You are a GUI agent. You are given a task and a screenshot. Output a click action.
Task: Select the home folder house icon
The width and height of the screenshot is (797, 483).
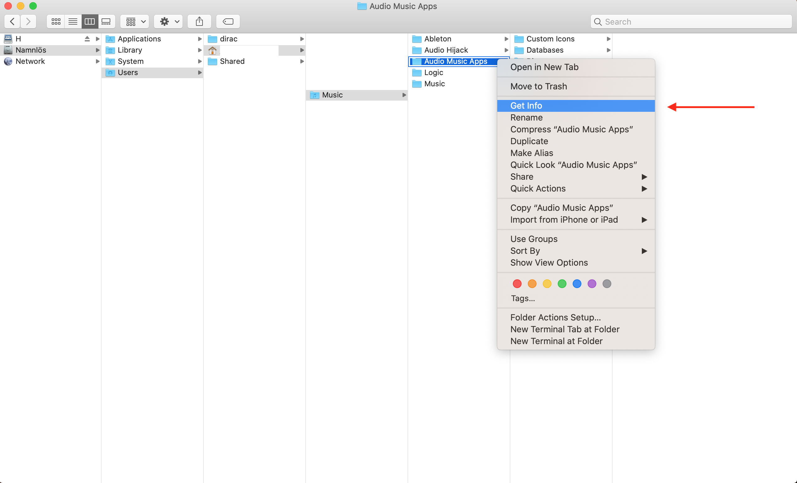pyautogui.click(x=212, y=50)
